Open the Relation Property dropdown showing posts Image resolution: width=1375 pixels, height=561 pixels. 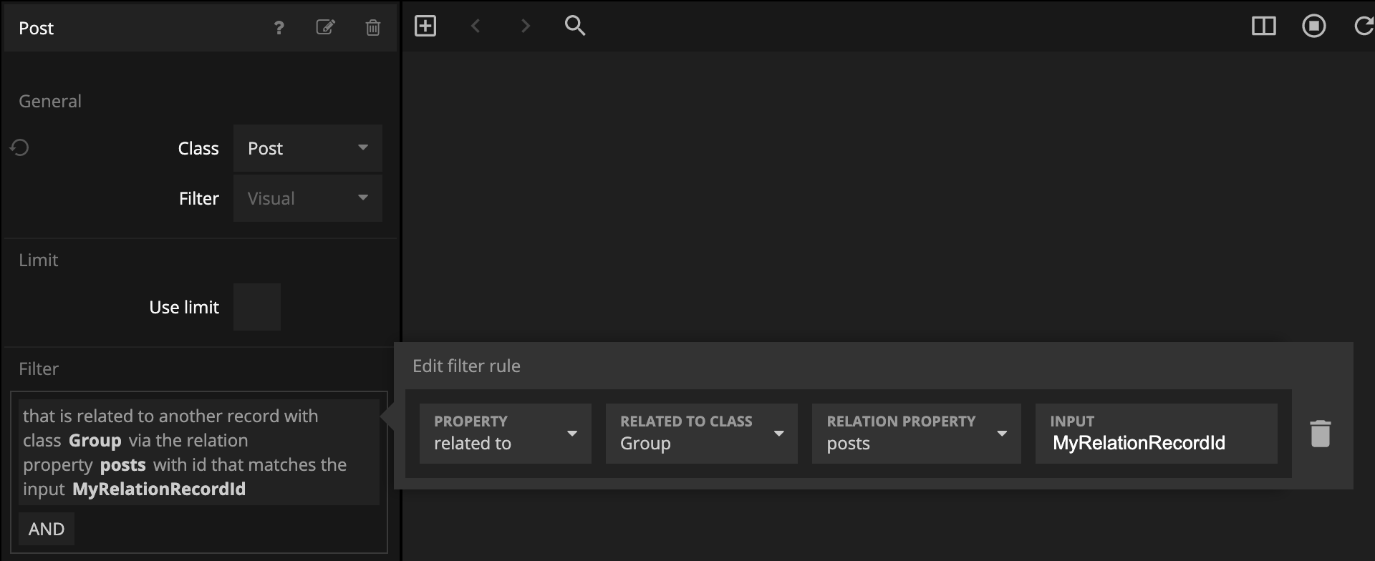916,434
